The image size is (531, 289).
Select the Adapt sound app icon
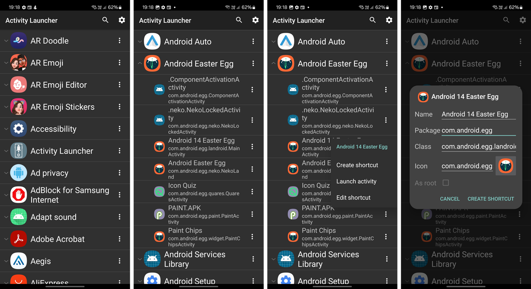[19, 217]
